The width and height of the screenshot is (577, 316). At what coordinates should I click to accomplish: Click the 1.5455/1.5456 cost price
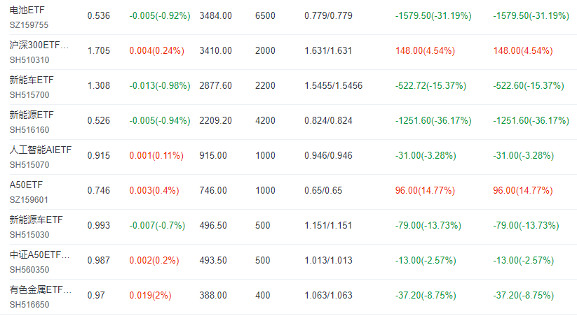click(334, 85)
